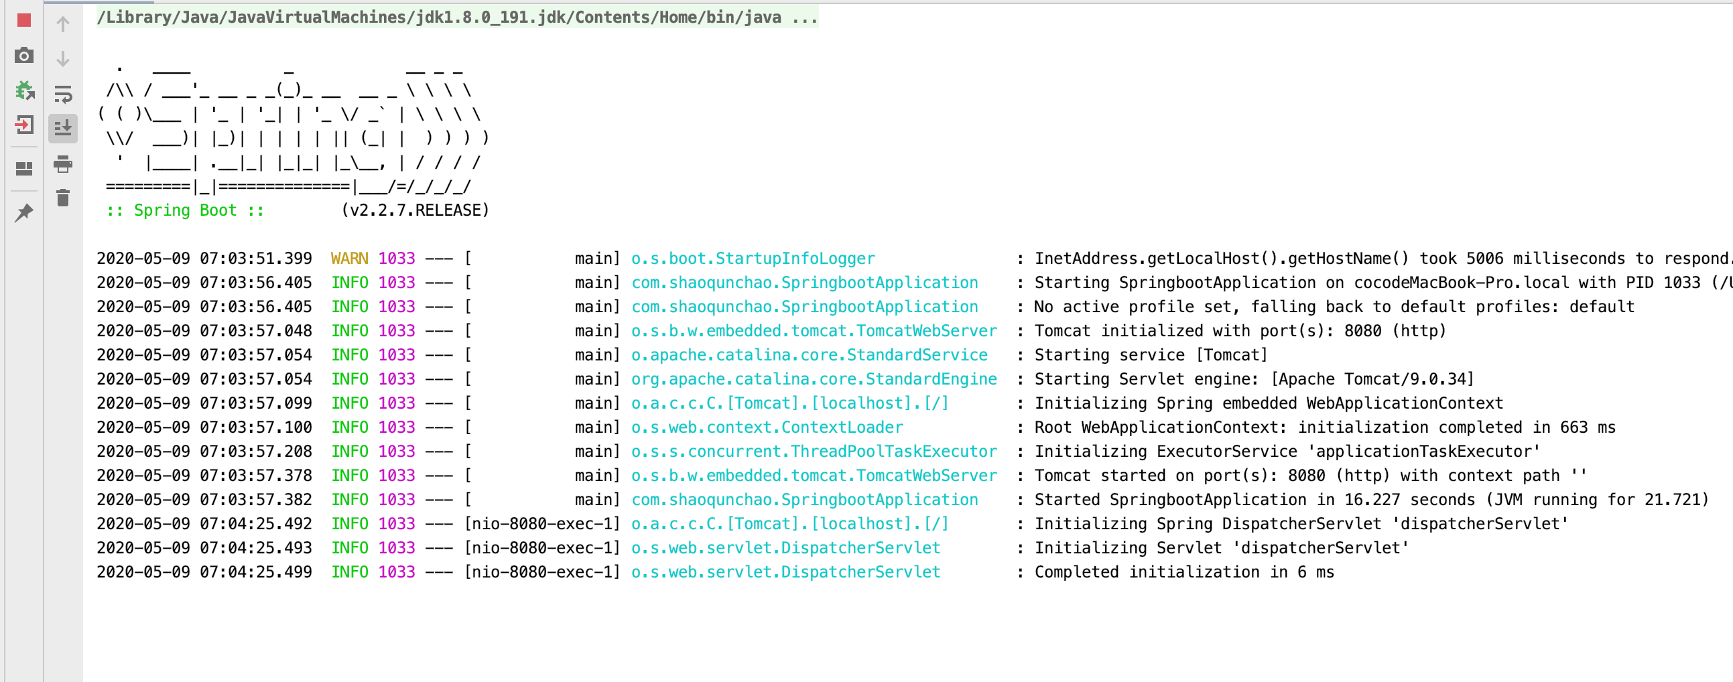Click 'Initializing Spring DispatcherServlet' message
This screenshot has width=1733, height=682.
coord(1301,524)
